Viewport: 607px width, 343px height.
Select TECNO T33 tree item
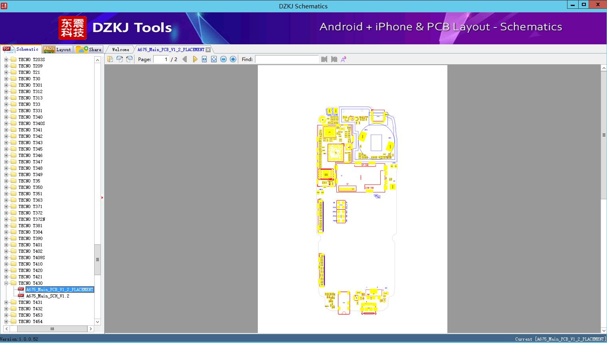(x=29, y=104)
